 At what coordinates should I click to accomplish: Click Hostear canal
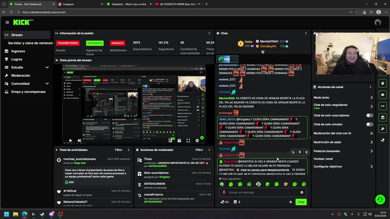[x=323, y=159]
